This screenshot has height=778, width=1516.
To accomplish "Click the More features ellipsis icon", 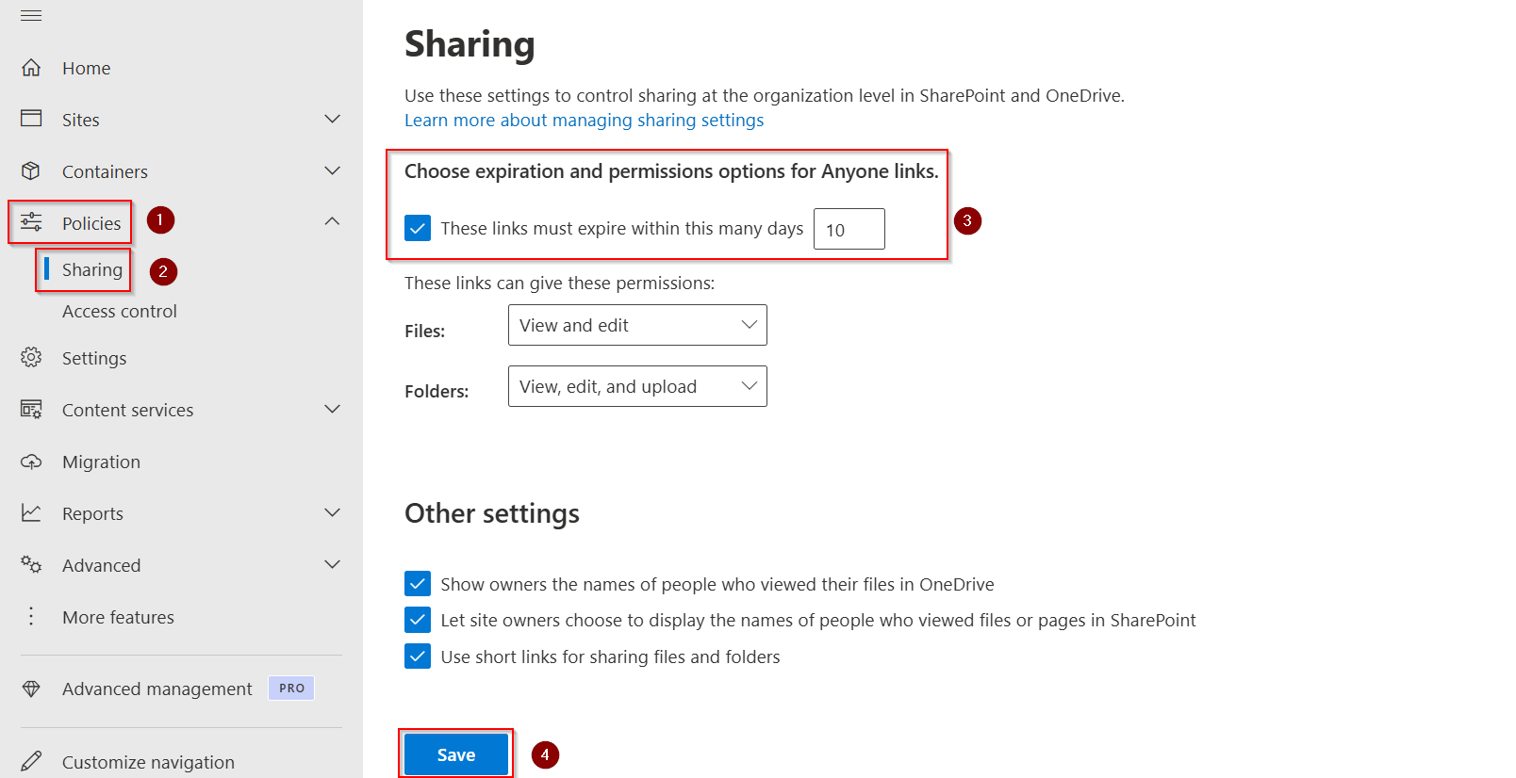I will click(x=31, y=616).
